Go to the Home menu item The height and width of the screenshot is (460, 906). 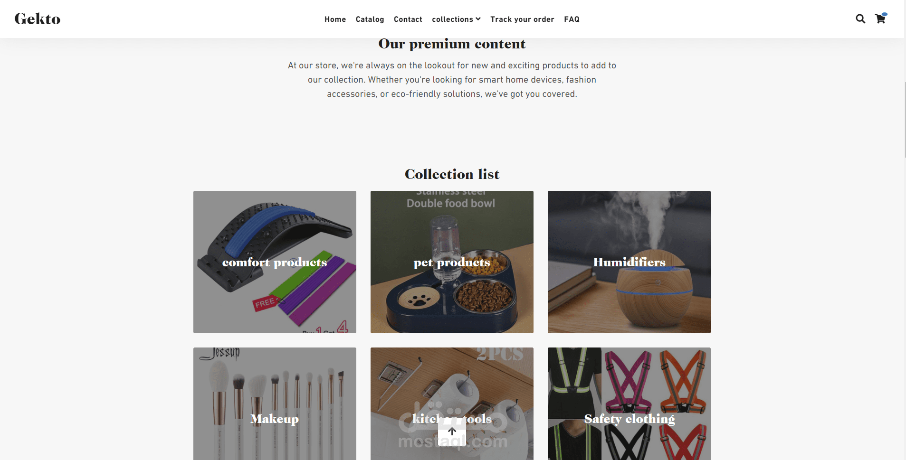335,19
